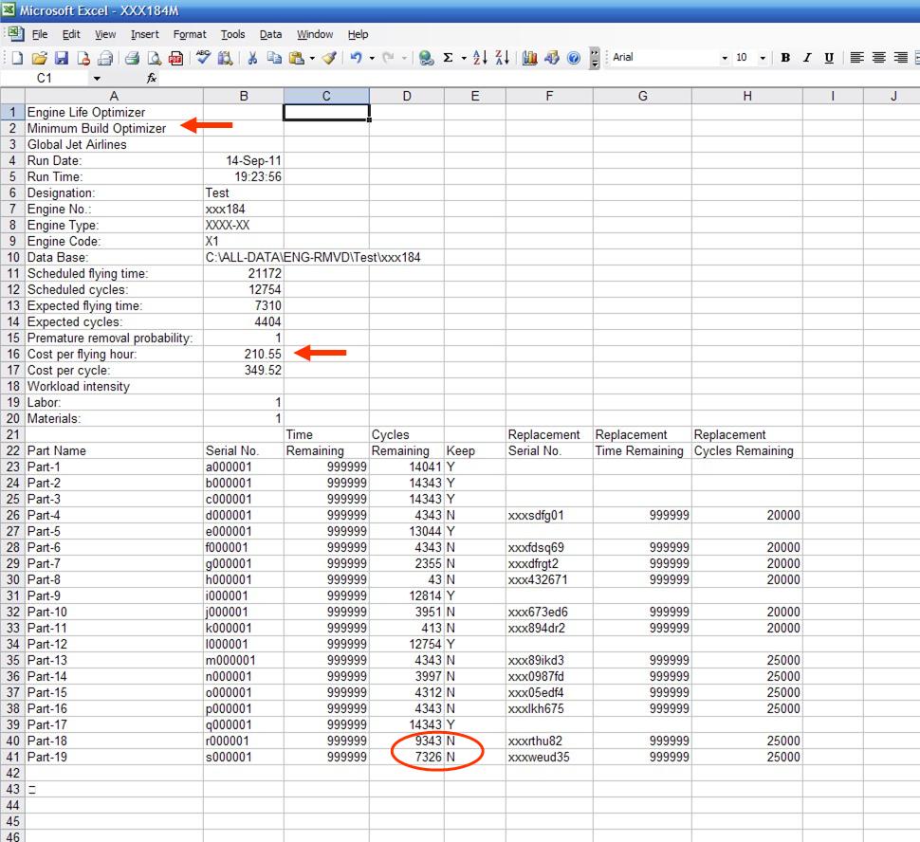Expand the Arial font name dropdown
This screenshot has height=842, width=920.
click(725, 58)
